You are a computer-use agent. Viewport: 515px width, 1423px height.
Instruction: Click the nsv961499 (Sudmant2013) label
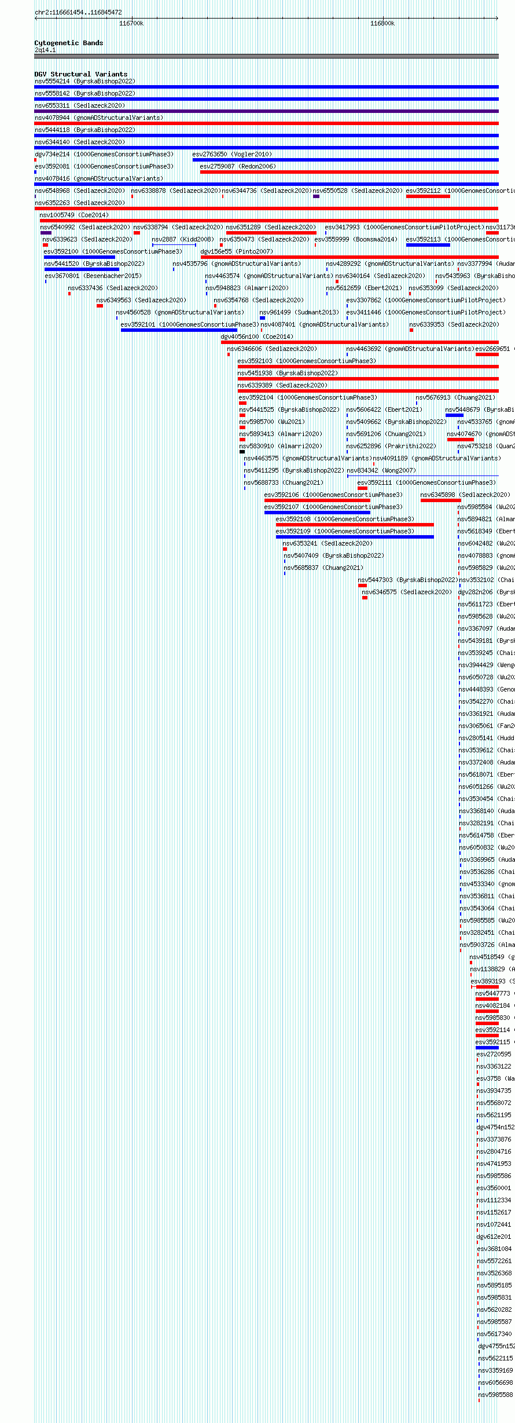coord(299,313)
